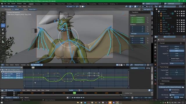Open the Add Modifier dropdown
This screenshot has height=104, width=186.
138,68
